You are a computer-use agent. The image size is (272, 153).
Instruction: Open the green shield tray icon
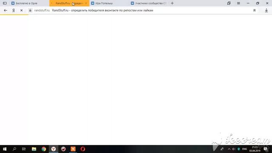pos(239,149)
